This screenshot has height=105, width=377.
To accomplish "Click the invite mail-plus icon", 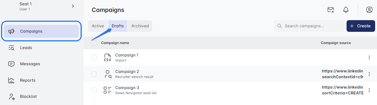I will point(331,10).
